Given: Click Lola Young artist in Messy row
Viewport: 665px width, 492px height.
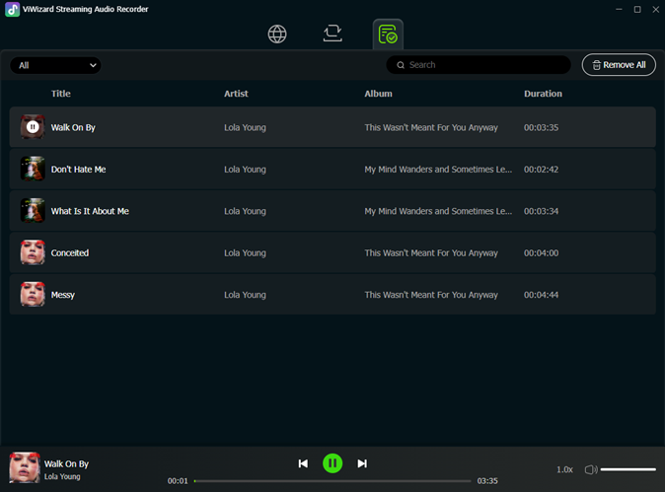Looking at the screenshot, I should coord(245,295).
